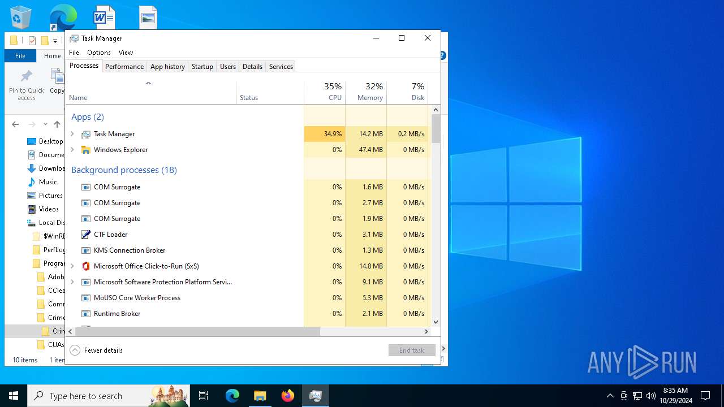
Task: Click the 47.4 MB memory cell
Action: point(366,150)
